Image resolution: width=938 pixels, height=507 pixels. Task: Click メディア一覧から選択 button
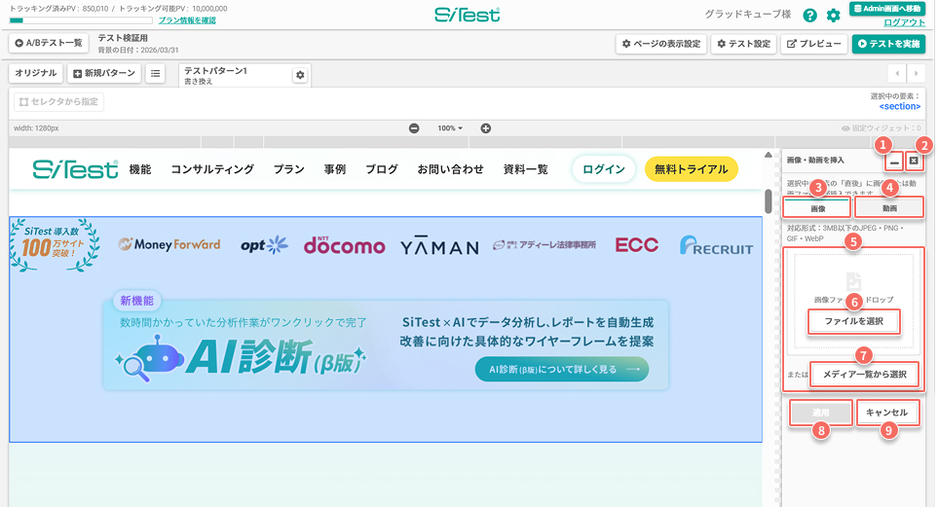(864, 375)
